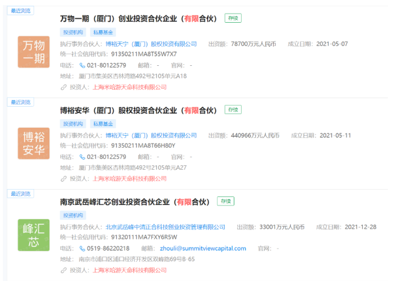The height and width of the screenshot is (281, 393).
Task: Click the 博裕安华 orange company logo
Action: 34,144
